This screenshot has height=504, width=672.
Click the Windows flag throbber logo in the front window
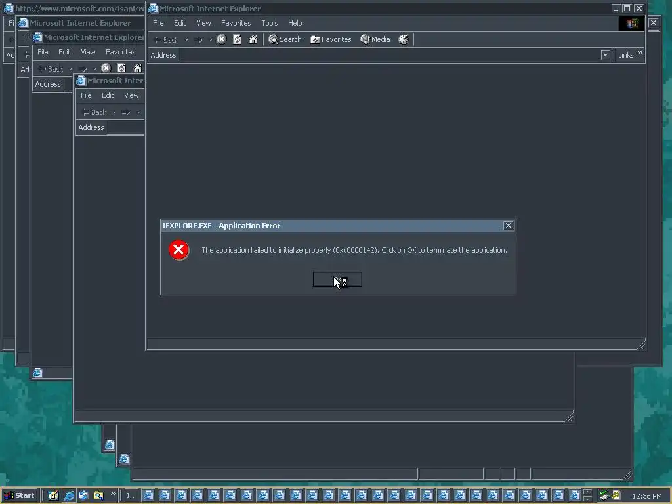pyautogui.click(x=632, y=24)
